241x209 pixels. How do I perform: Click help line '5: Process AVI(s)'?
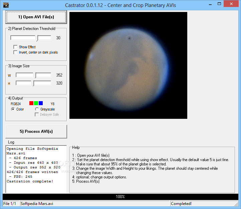86,181
